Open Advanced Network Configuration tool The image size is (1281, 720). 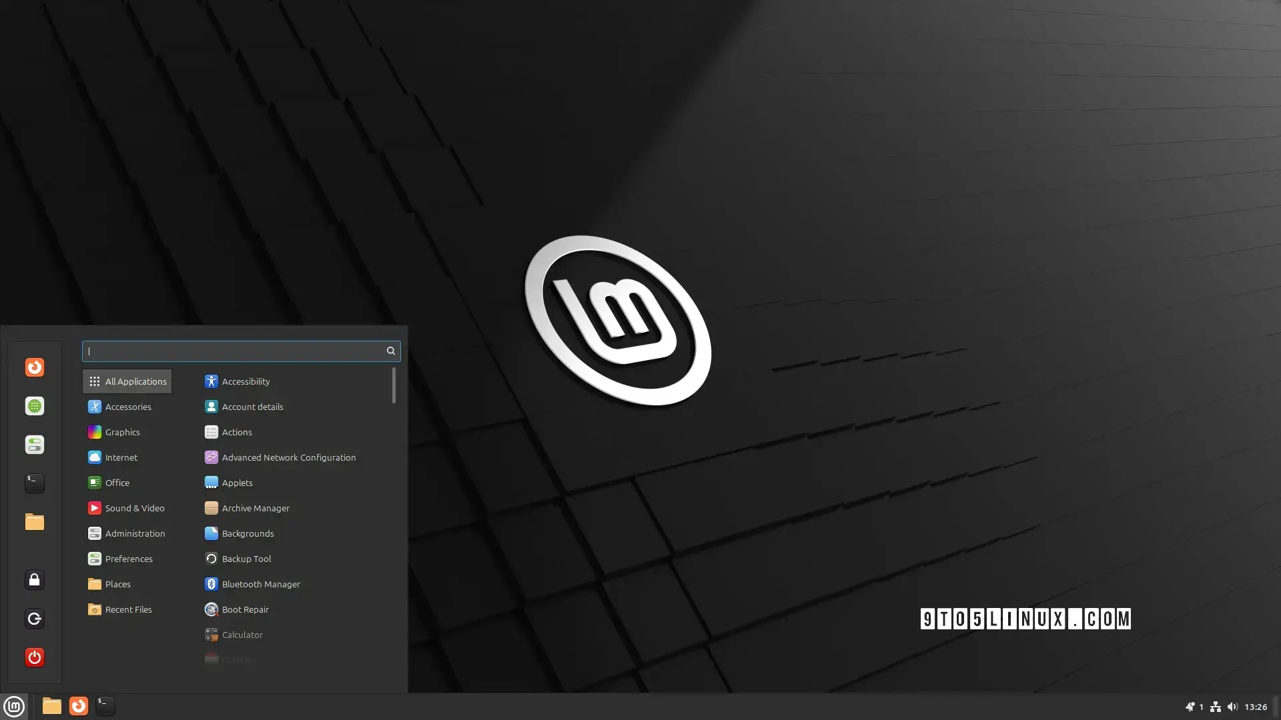(x=289, y=457)
